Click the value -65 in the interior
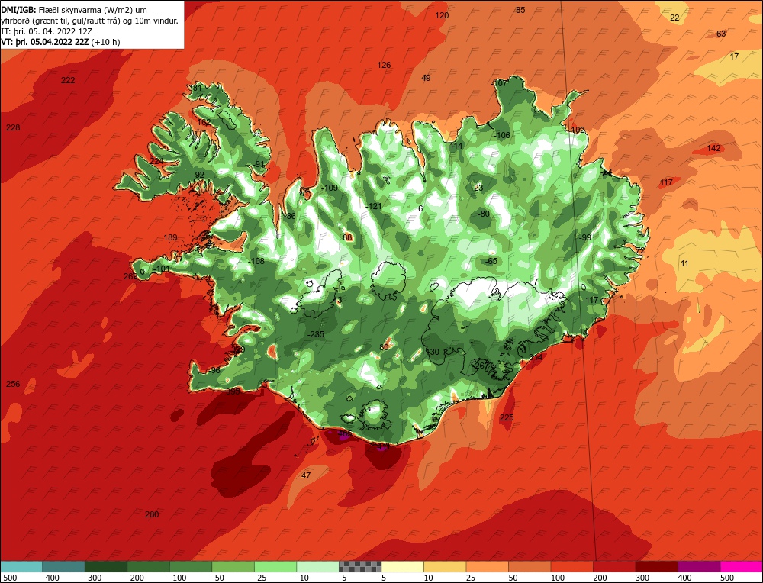Screen dimensions: 763x583 point(491,261)
